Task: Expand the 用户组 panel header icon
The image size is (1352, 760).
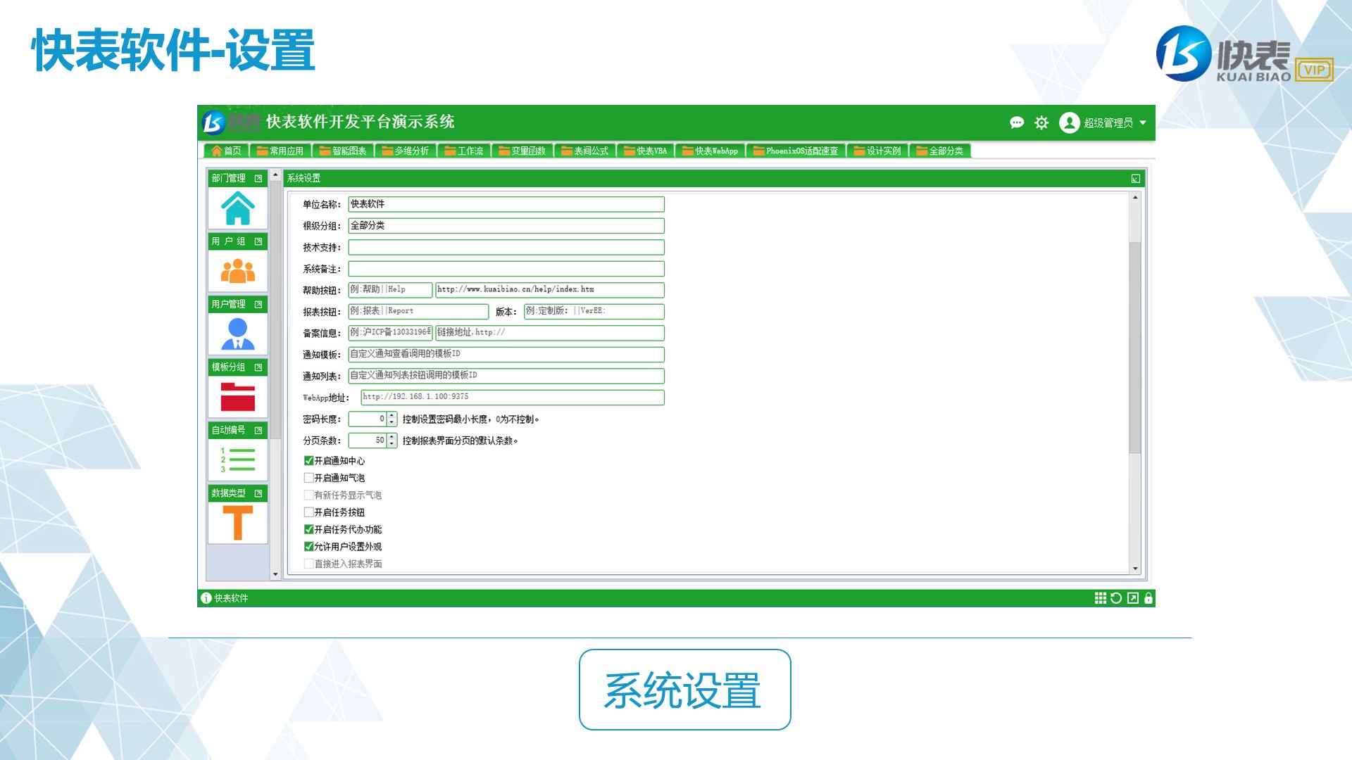Action: tap(258, 241)
